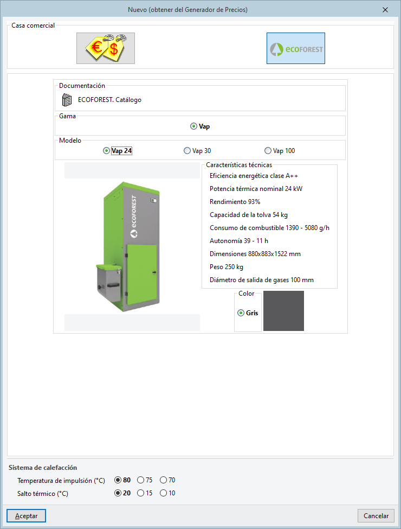
Task: Click the 'Sistema de calefacción' heading
Action: click(x=43, y=468)
